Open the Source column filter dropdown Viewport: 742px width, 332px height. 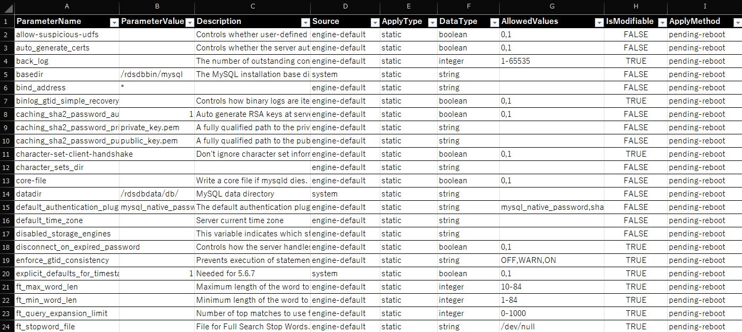(x=375, y=22)
